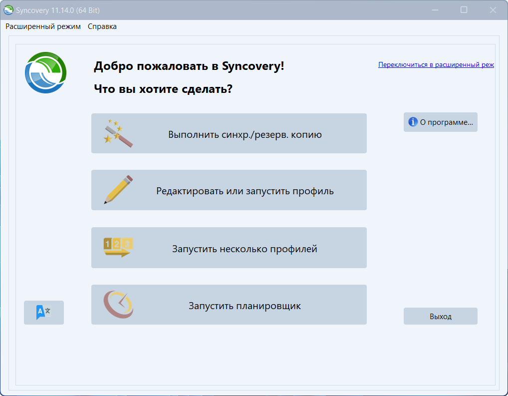Click the scheduler clock icon
Screen dimensions: 508x396
click(x=118, y=305)
